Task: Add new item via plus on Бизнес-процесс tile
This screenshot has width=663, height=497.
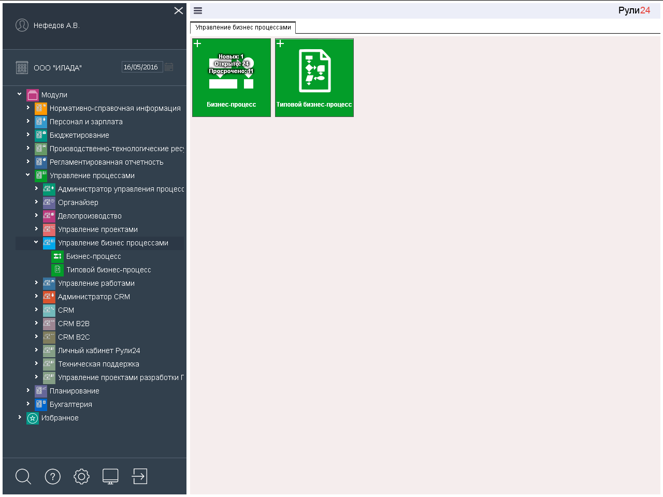Action: [197, 43]
